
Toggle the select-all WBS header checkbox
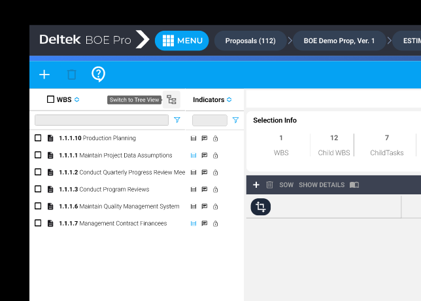coord(50,99)
